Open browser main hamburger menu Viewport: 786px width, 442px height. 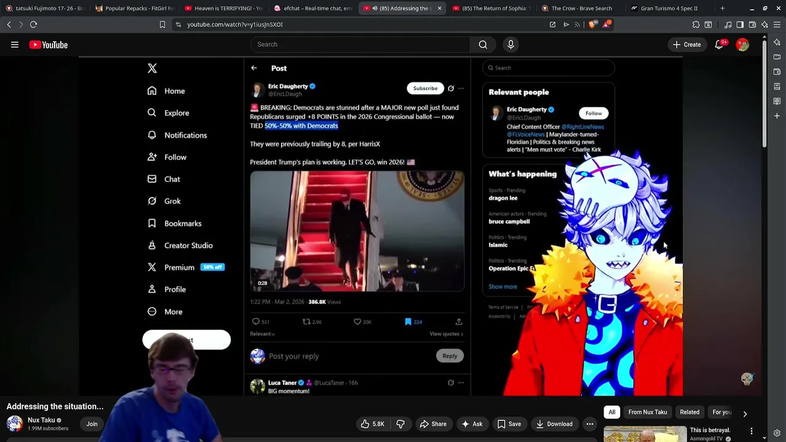coord(777,25)
